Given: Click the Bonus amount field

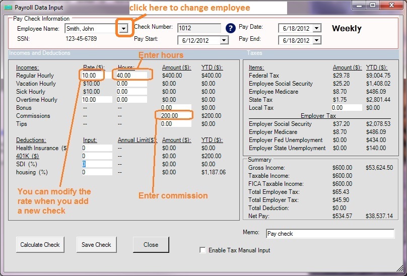Looking at the screenshot, I should click(176, 108).
